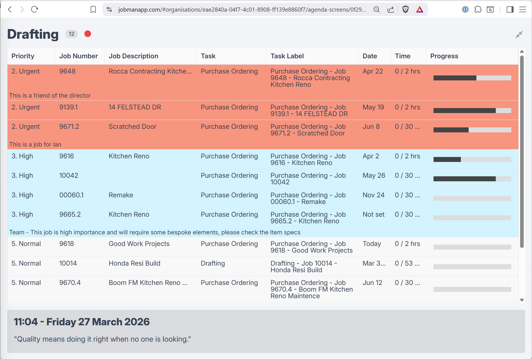Click the browser back arrow

10,9
